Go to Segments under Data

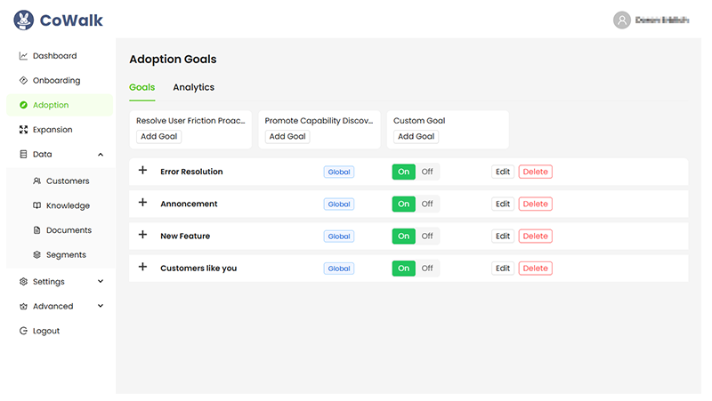coord(61,255)
